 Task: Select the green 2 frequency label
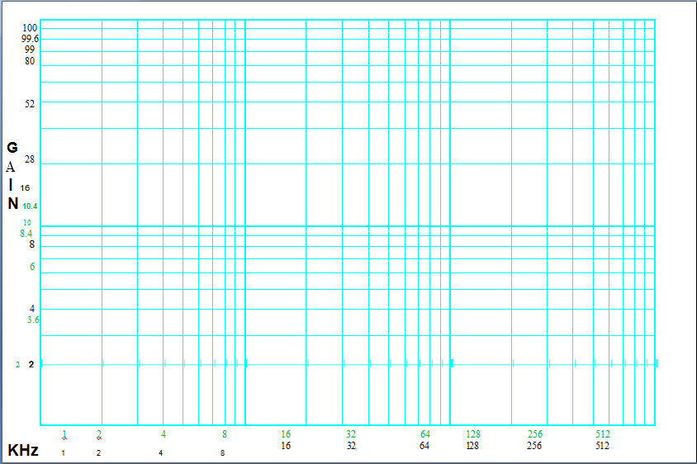point(99,434)
